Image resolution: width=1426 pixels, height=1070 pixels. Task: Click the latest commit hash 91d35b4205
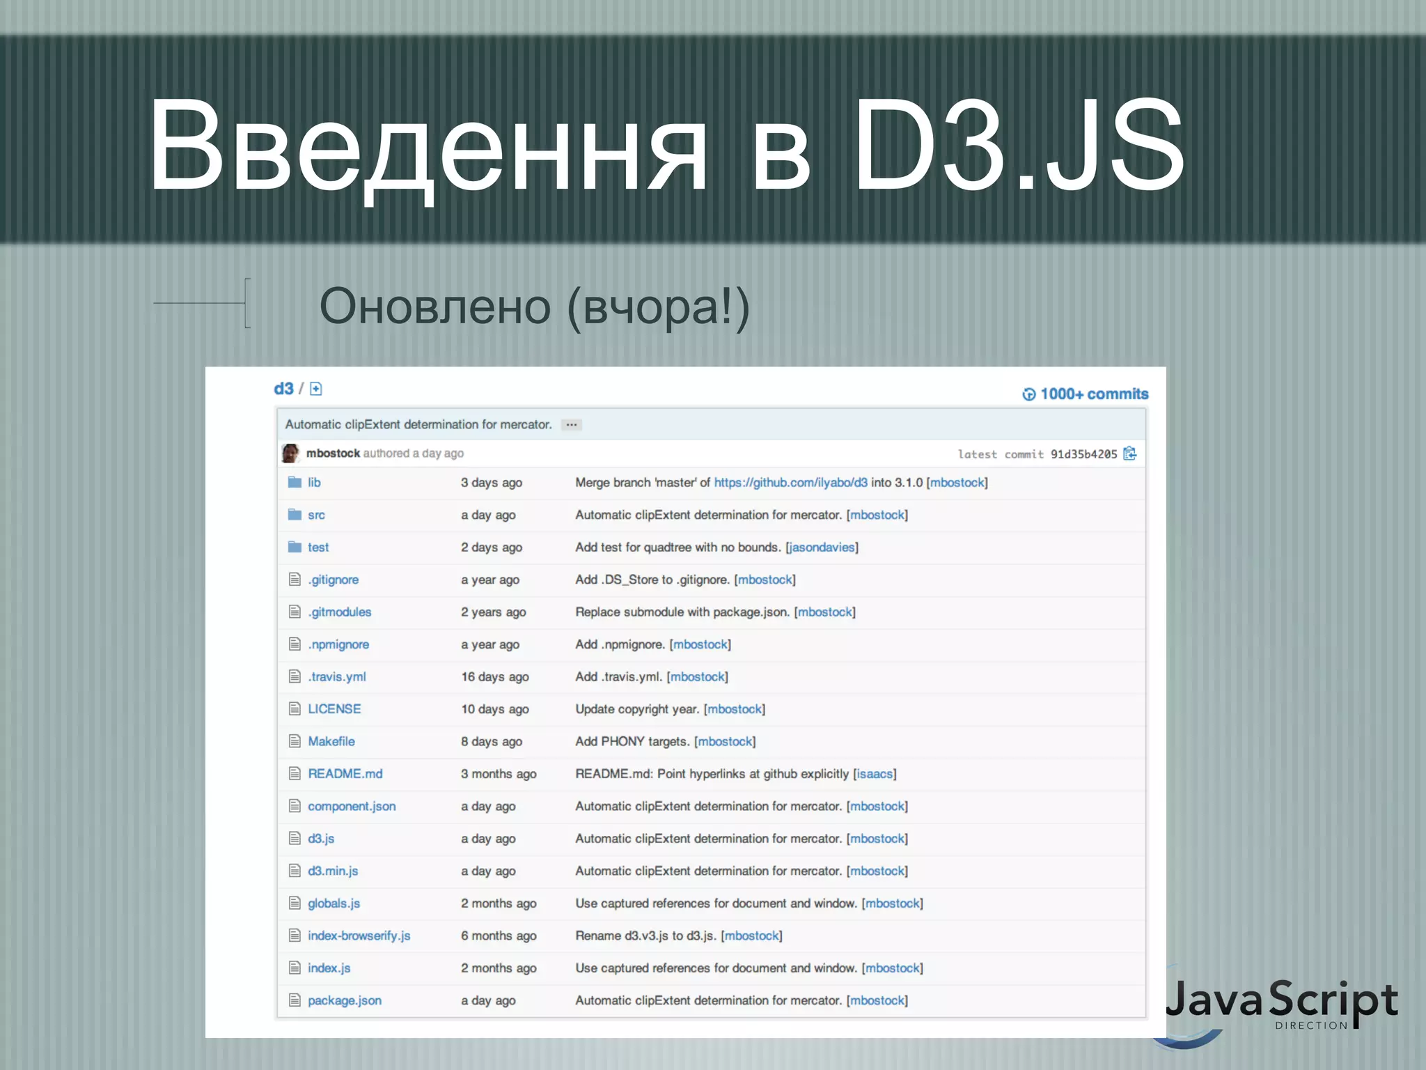tap(1083, 454)
